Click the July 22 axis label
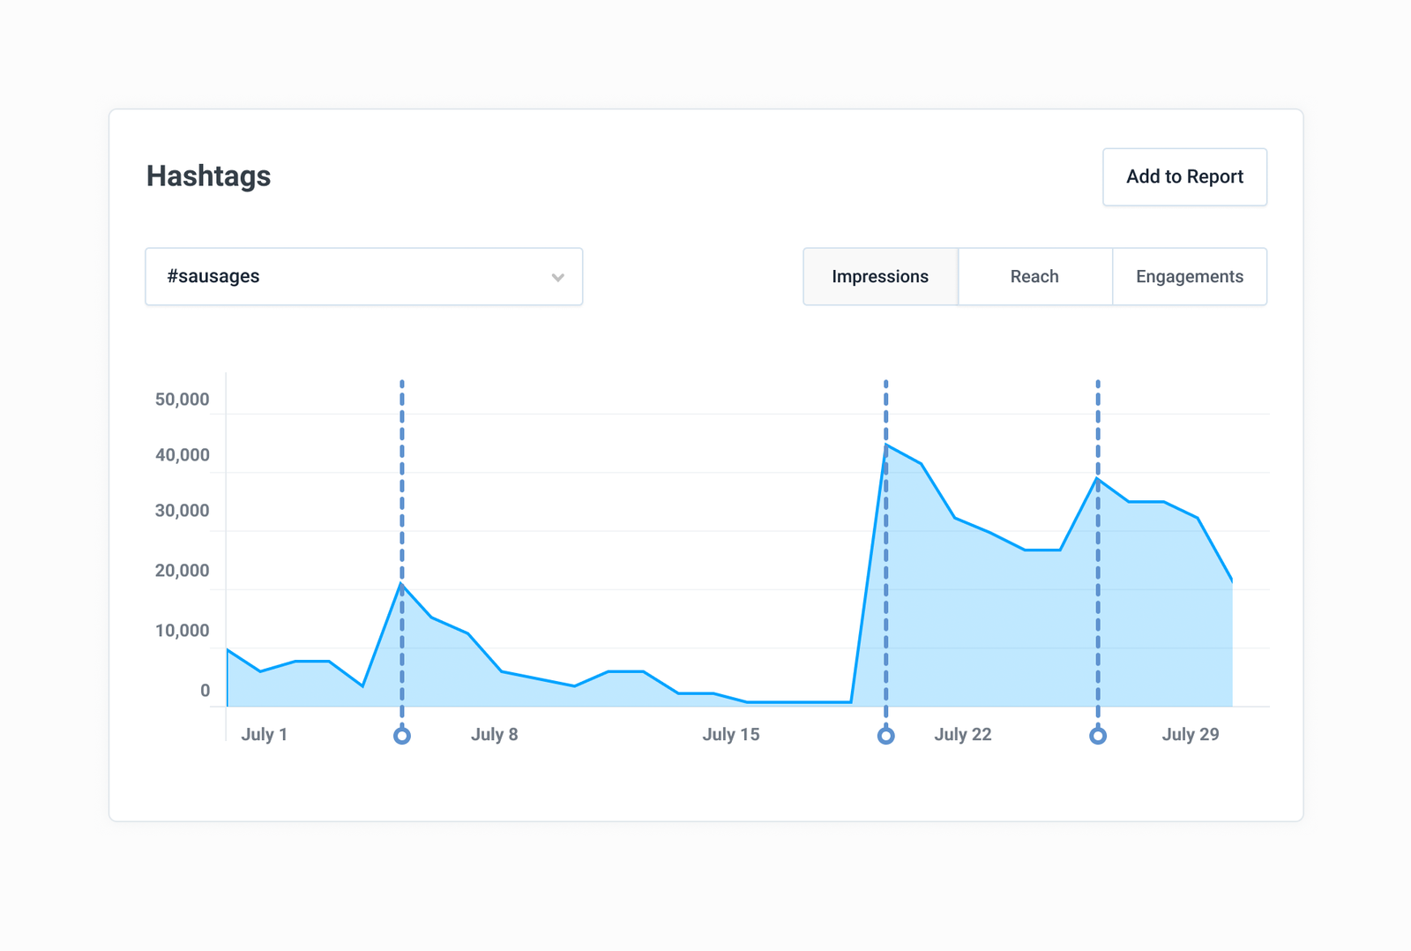The height and width of the screenshot is (951, 1411). (x=962, y=734)
